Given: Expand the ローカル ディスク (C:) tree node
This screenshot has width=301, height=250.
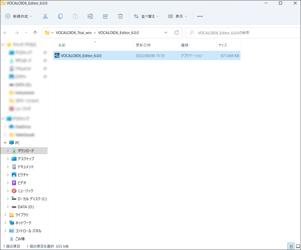Looking at the screenshot, I should click(7, 199).
